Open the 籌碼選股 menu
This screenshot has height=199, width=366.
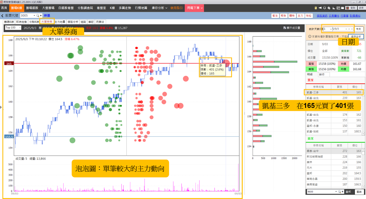[32, 8]
